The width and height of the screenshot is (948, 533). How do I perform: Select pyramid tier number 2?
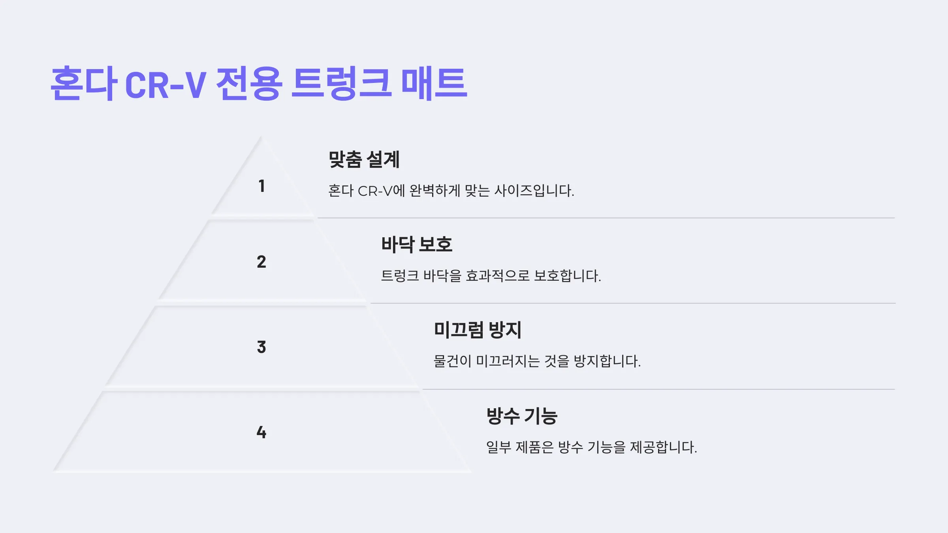pos(261,262)
